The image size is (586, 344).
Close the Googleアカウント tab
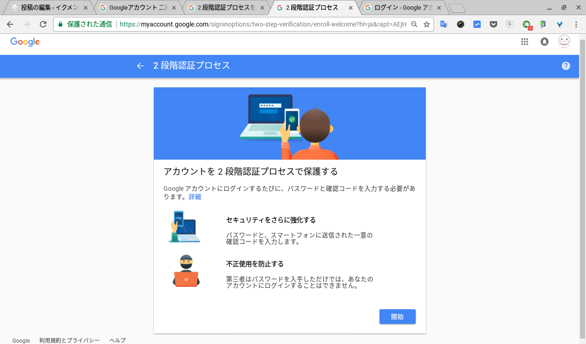(174, 8)
